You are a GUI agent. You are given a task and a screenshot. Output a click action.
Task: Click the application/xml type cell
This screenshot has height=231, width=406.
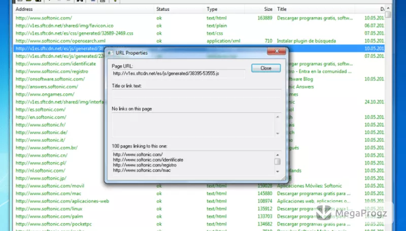(x=223, y=41)
